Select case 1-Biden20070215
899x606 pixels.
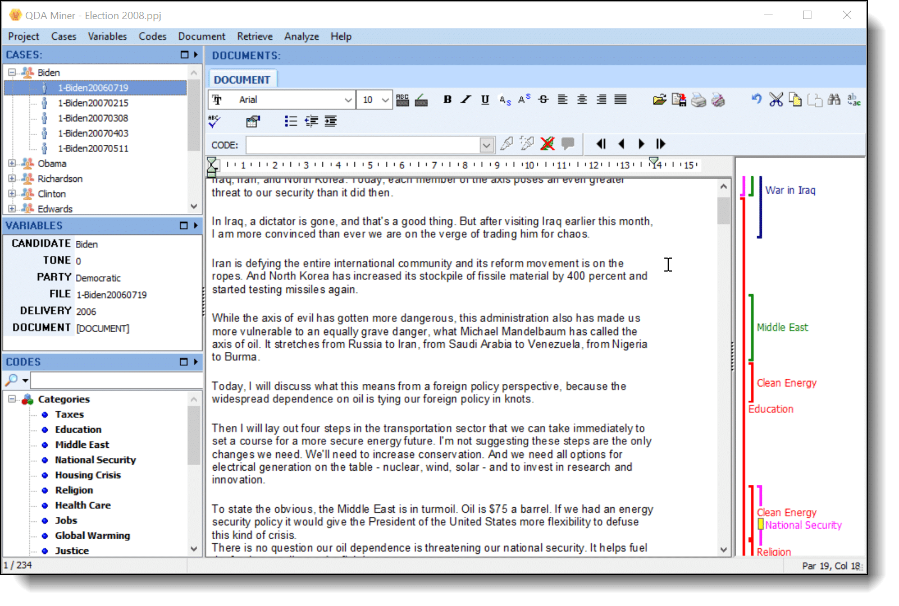(x=93, y=103)
